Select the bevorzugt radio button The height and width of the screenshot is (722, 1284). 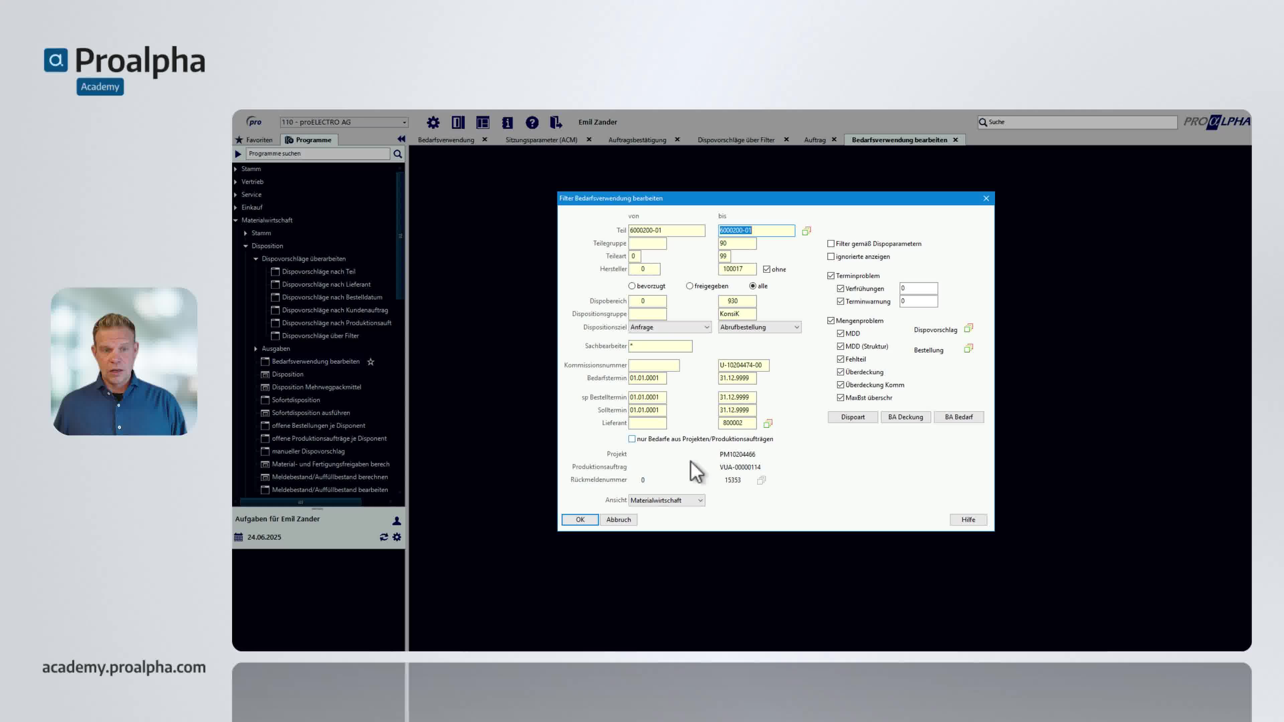(632, 286)
